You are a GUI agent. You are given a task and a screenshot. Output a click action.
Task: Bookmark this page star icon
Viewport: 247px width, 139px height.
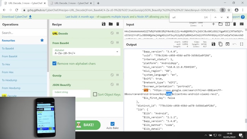coord(229,10)
